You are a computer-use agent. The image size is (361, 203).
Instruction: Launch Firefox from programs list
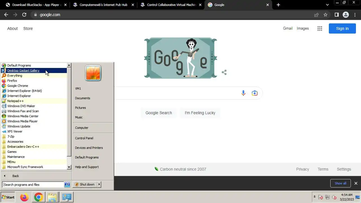34,81
